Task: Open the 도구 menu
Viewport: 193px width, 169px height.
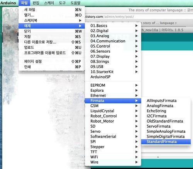Action: pos(62,3)
